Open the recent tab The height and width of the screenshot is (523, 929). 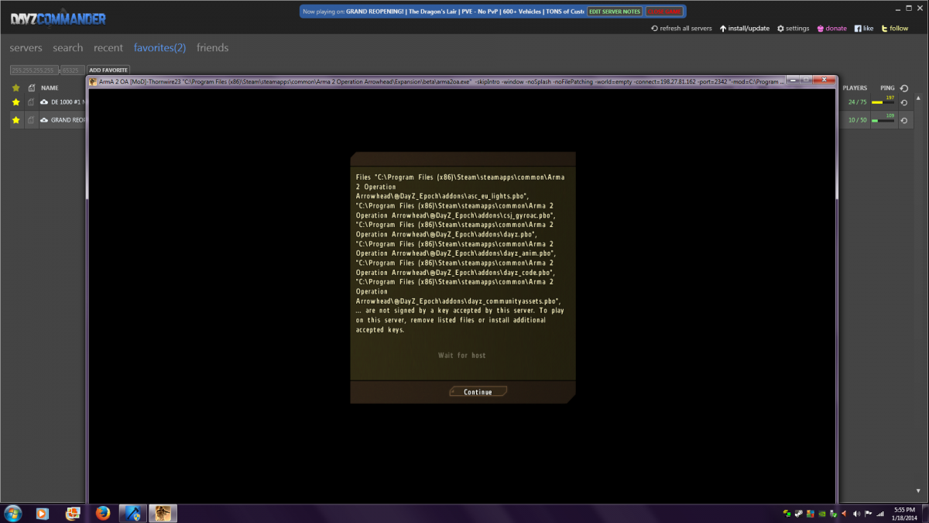pyautogui.click(x=108, y=48)
